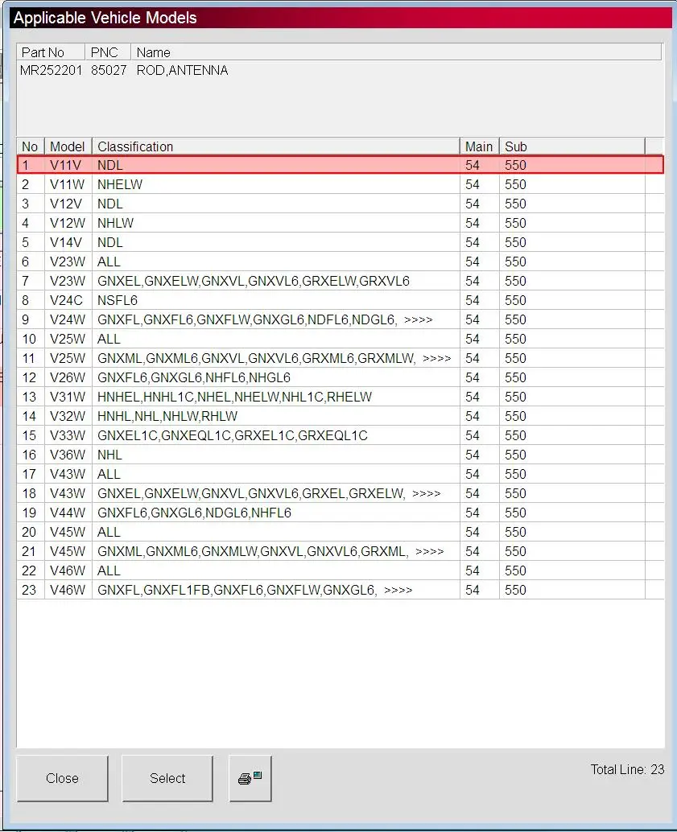Choose the V12W NHLW row

coord(341,223)
